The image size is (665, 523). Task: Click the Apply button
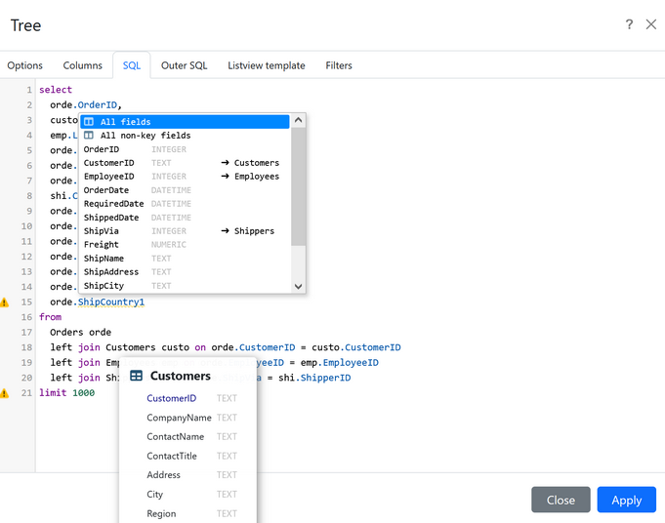[626, 500]
